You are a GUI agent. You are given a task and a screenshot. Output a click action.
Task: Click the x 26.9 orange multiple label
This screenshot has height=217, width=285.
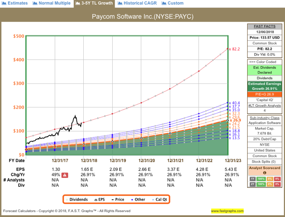point(235,120)
